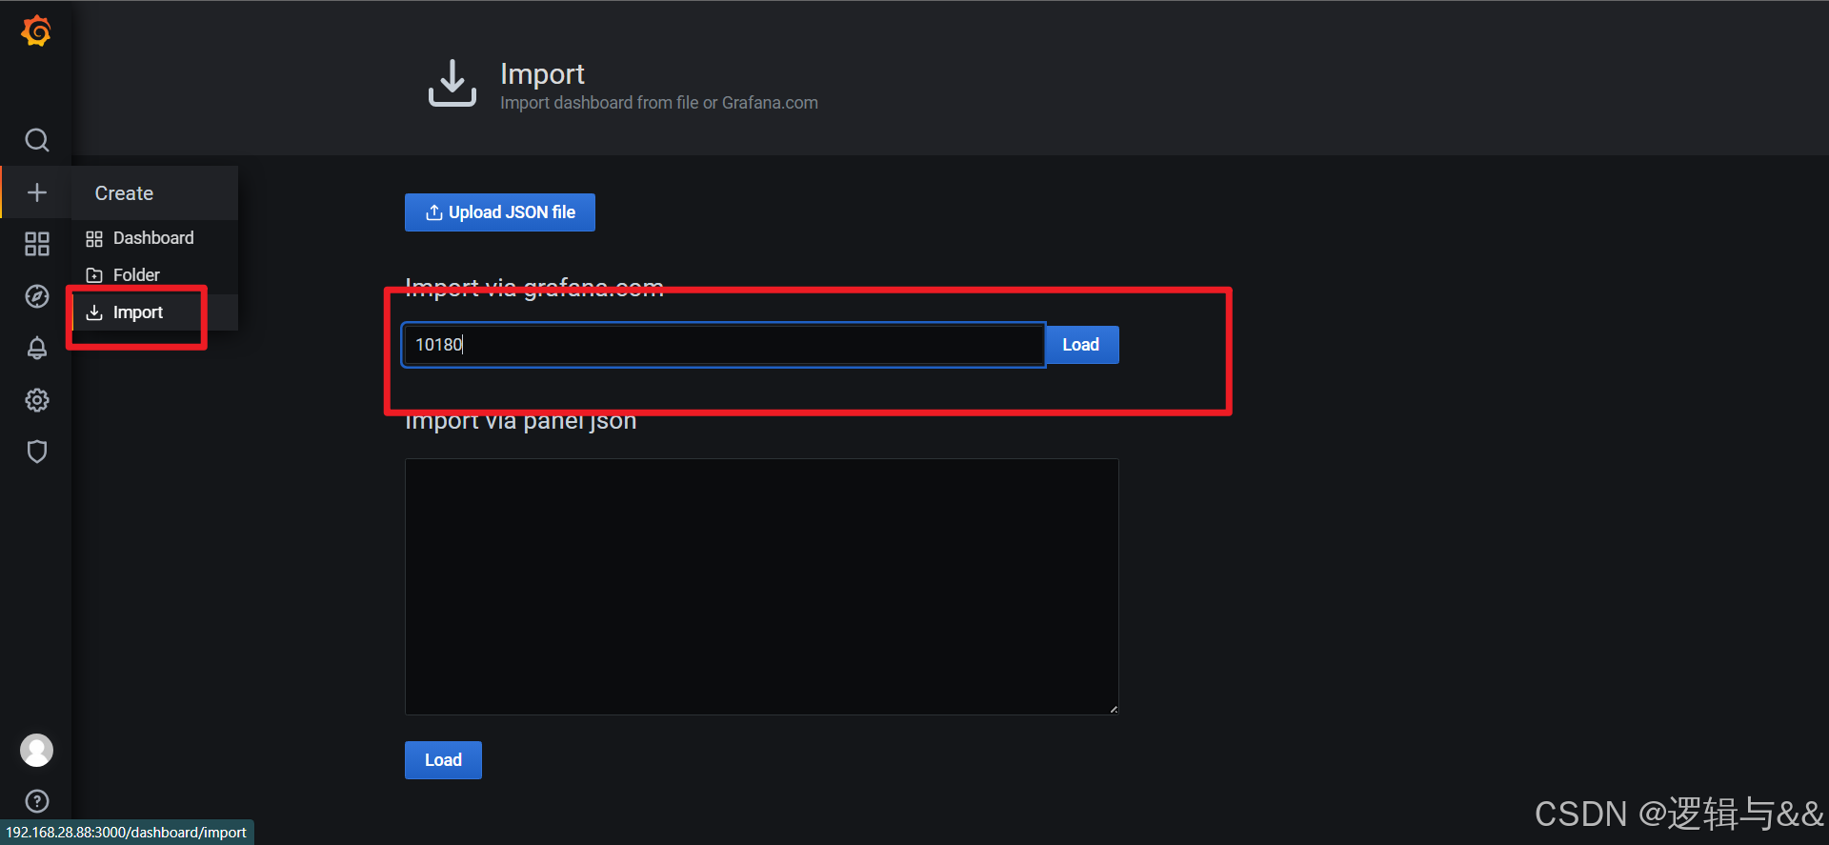Viewport: 1829px width, 845px height.
Task: Focus the panel json text area
Action: tap(762, 587)
